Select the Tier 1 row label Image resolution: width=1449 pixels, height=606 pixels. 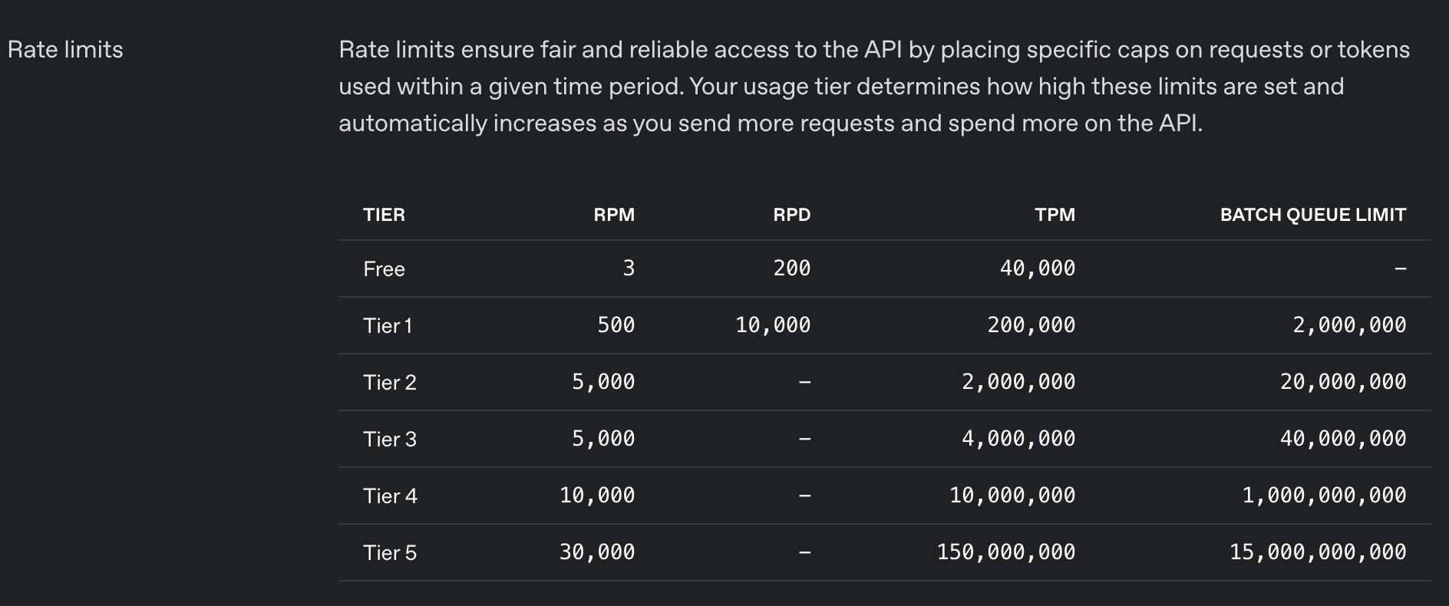click(x=388, y=326)
